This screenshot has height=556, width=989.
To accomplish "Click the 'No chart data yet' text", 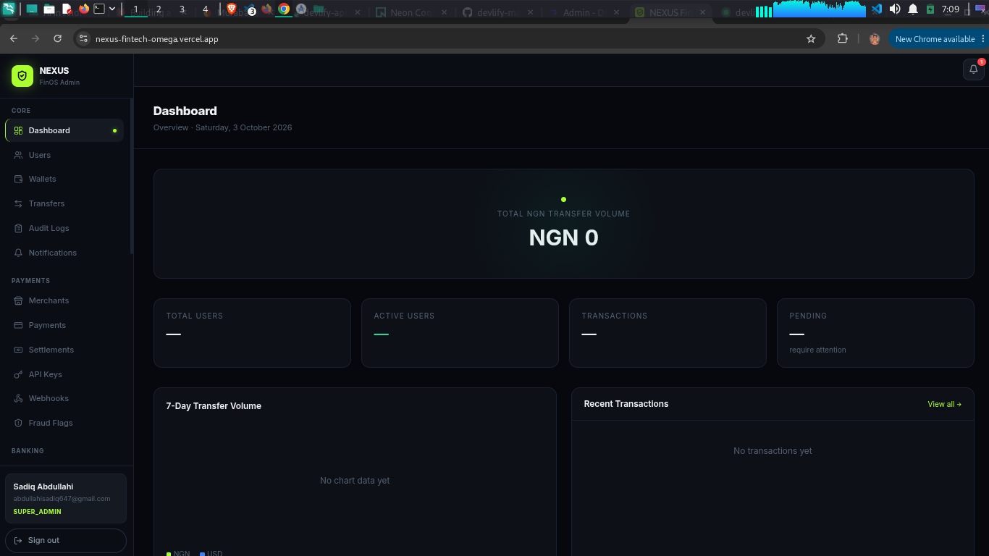I will tap(355, 481).
